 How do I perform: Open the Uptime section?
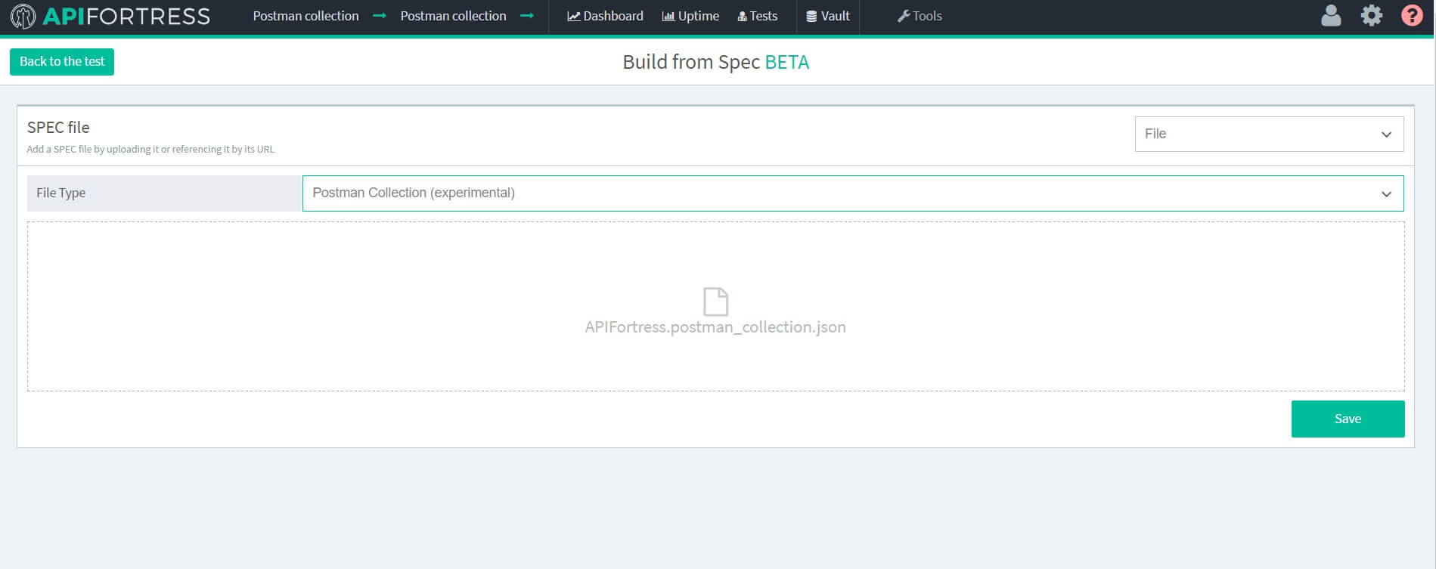690,16
